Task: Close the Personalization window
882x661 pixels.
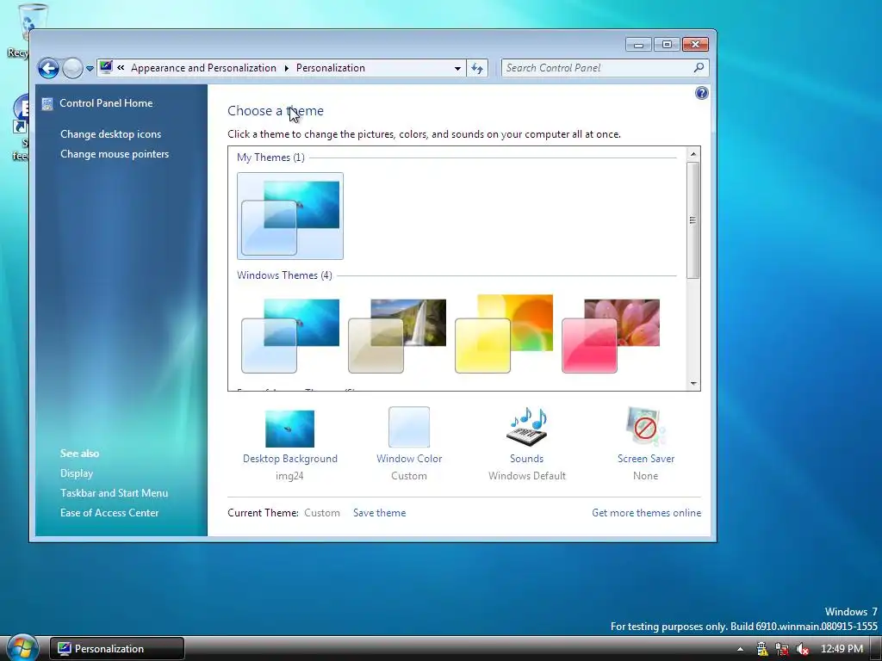Action: [x=695, y=45]
